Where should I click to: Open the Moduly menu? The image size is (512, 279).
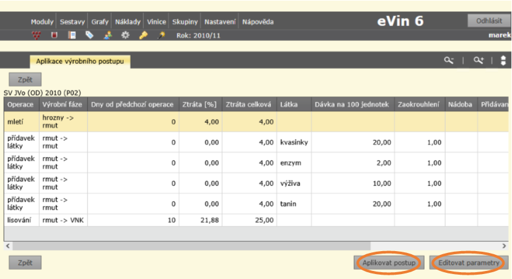pos(43,22)
